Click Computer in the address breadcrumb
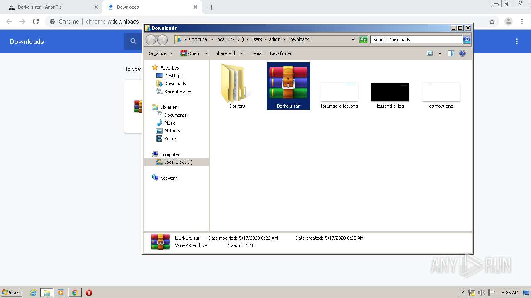The image size is (531, 298). click(x=199, y=39)
